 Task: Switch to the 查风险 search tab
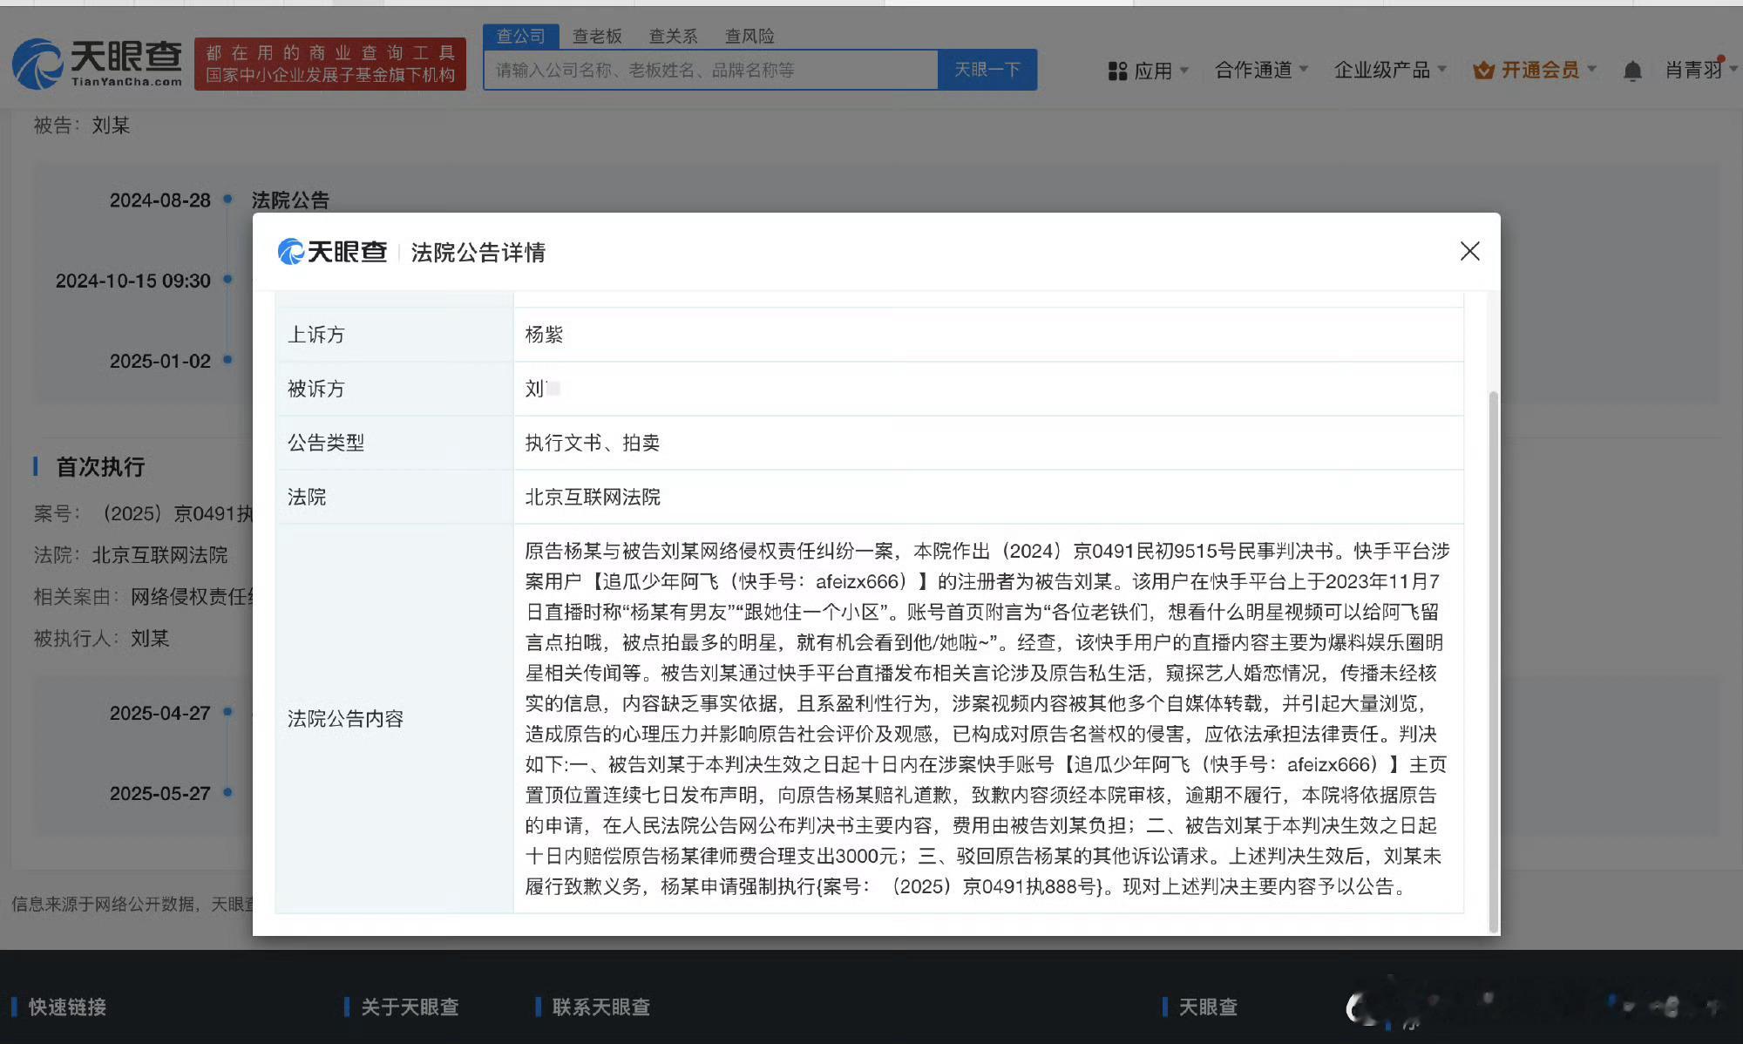(x=749, y=36)
